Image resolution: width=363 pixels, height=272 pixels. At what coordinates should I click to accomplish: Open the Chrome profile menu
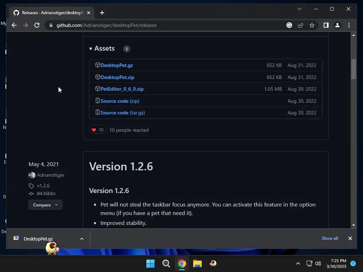click(x=337, y=25)
